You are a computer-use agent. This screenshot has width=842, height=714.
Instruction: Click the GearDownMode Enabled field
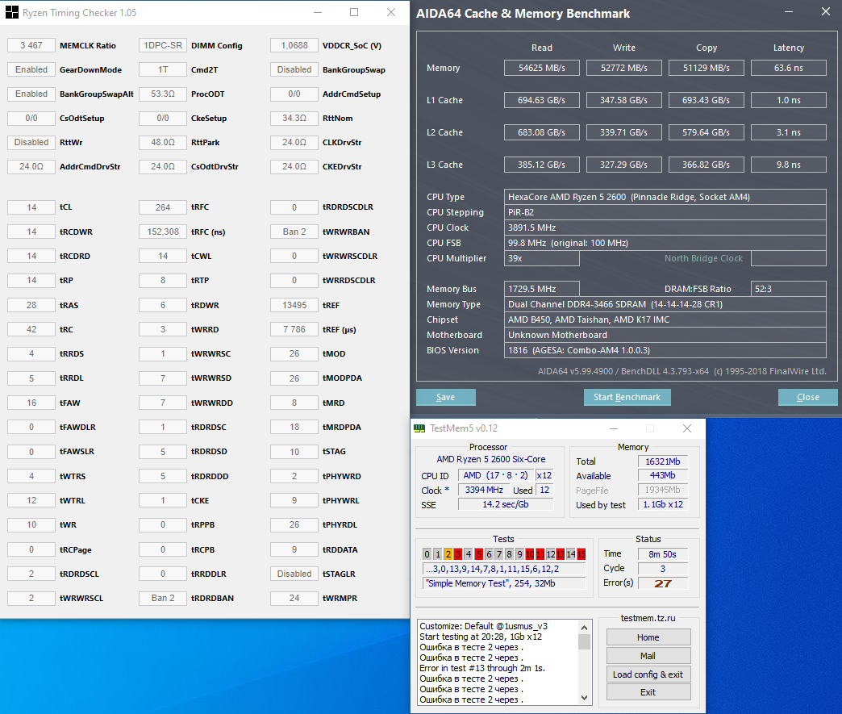coord(31,70)
